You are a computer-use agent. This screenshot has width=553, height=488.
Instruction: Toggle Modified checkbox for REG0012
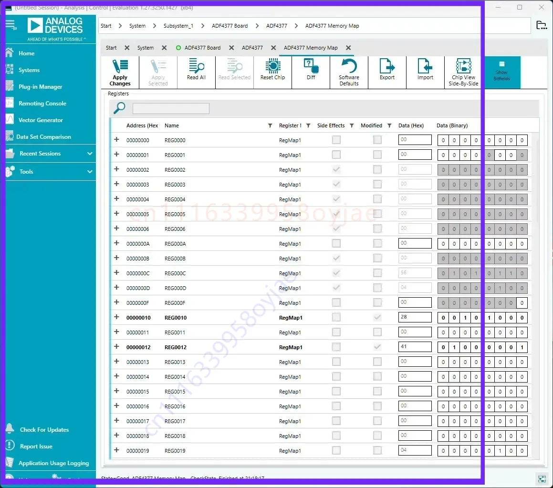[377, 347]
